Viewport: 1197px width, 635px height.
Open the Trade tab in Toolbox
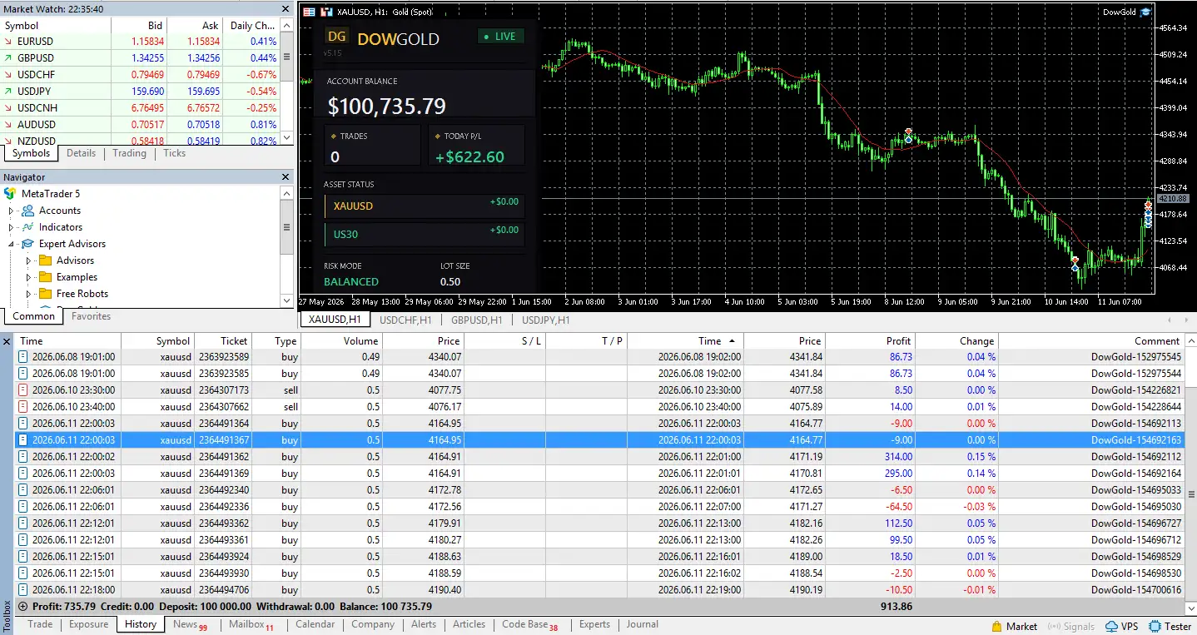[40, 624]
